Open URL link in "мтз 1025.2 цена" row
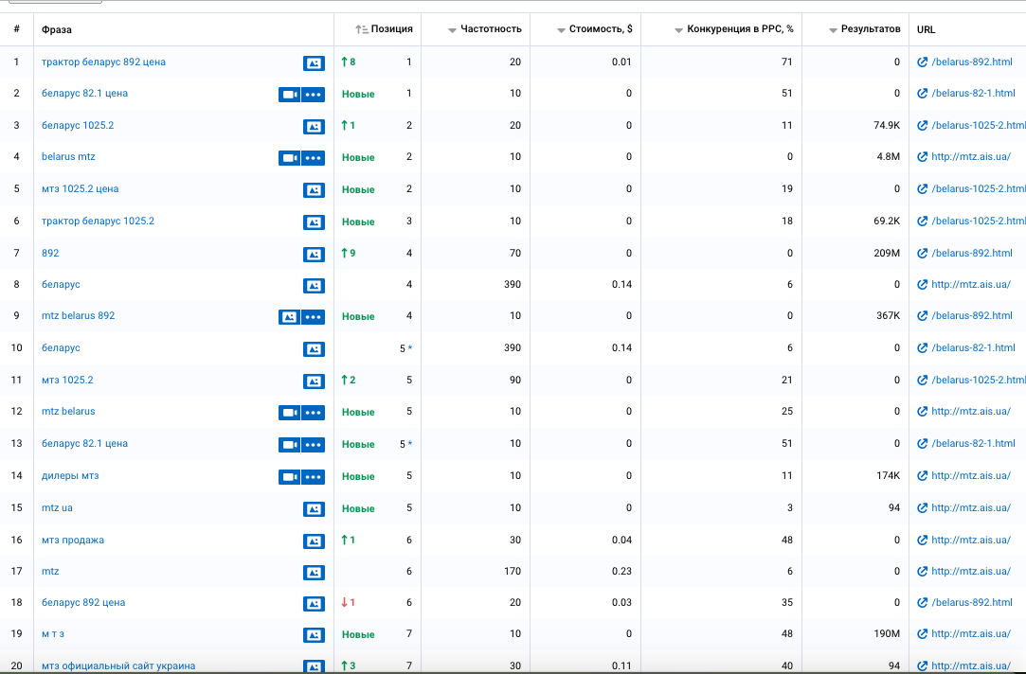This screenshot has height=674, width=1026. click(979, 189)
